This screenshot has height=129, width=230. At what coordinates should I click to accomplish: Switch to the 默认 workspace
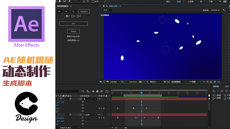[168, 1]
